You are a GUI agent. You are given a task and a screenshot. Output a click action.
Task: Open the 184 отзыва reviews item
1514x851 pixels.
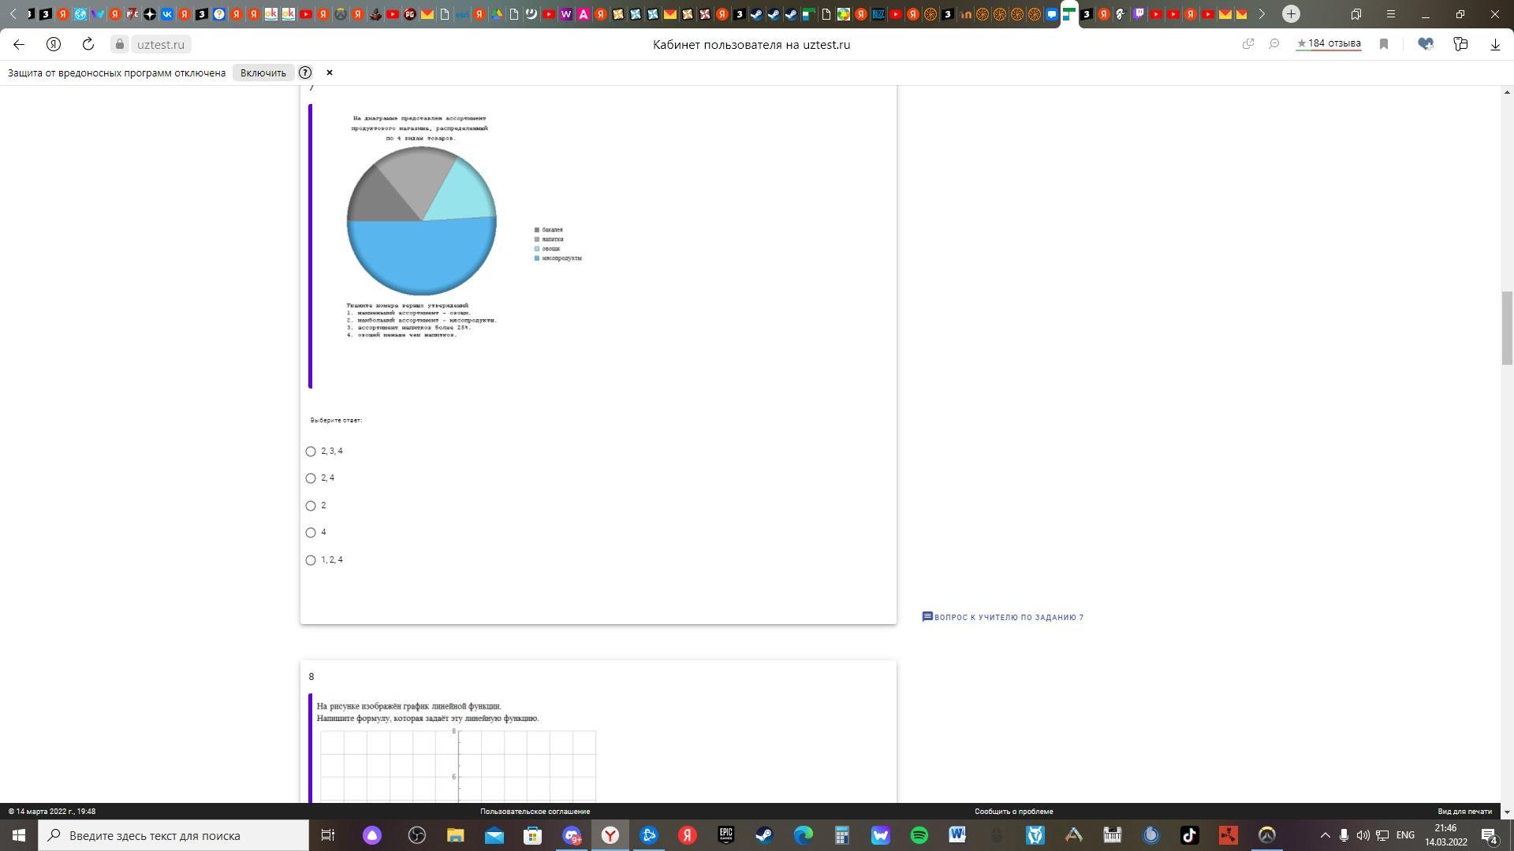coord(1329,44)
